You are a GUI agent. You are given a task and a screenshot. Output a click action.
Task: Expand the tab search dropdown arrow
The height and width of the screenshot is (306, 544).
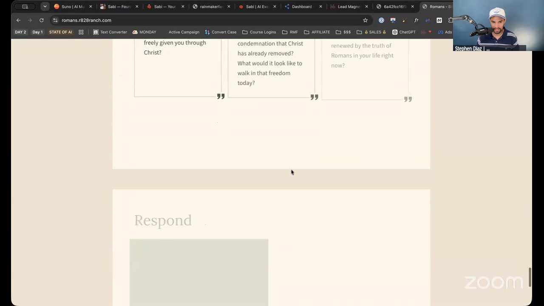tap(45, 6)
